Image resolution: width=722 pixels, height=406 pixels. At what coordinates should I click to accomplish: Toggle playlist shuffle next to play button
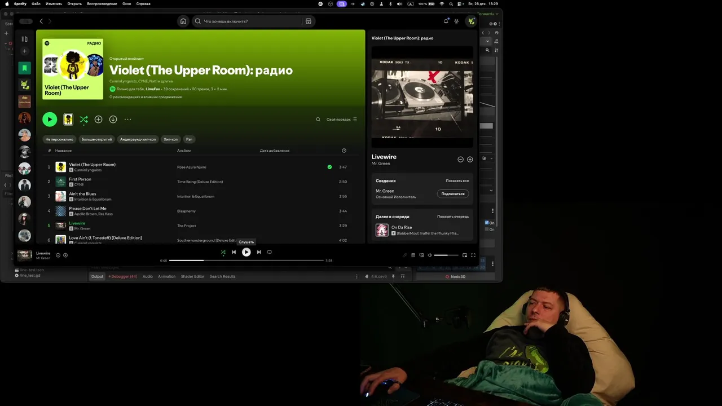(x=83, y=120)
